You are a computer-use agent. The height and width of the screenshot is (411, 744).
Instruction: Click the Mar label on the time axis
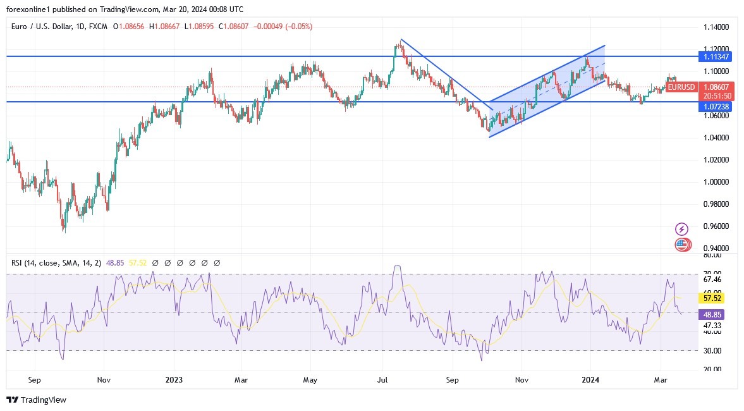[661, 380]
